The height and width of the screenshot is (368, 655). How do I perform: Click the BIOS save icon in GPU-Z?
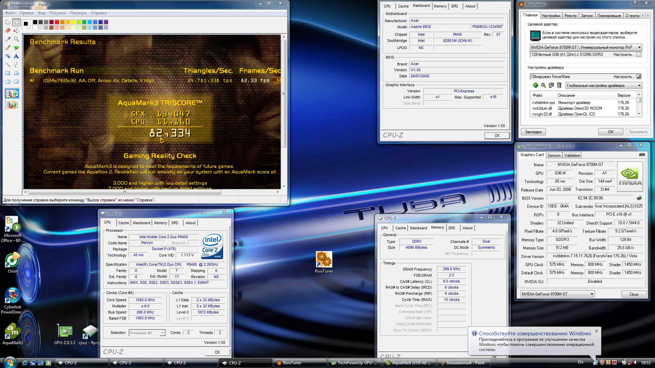pos(639,198)
